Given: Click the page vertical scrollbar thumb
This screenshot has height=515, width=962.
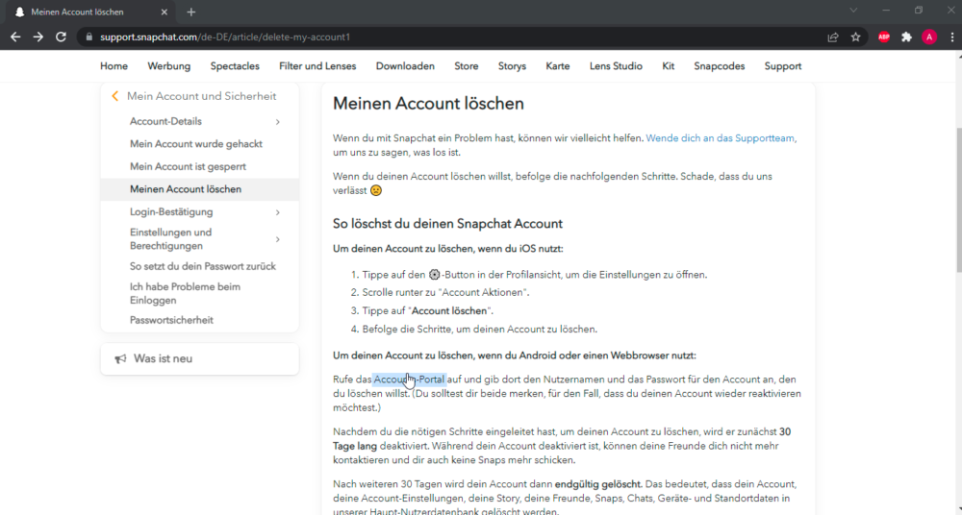Looking at the screenshot, I should coord(958,199).
